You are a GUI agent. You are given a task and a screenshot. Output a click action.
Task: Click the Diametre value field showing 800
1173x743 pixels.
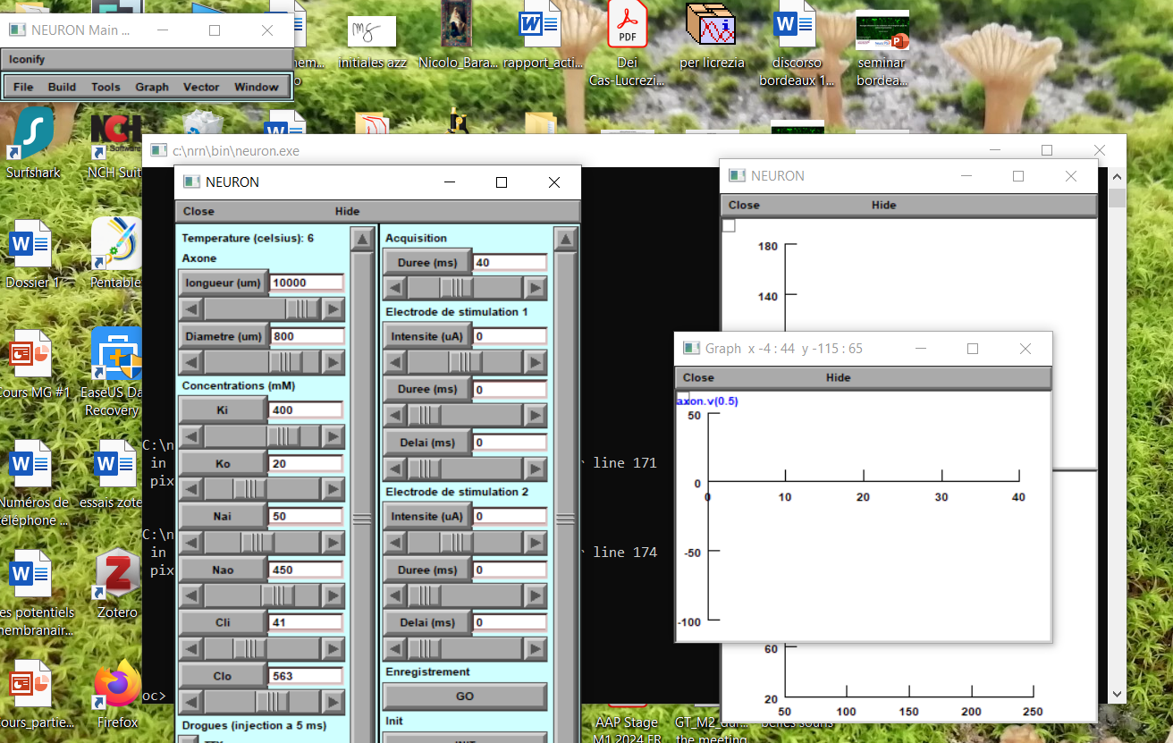[307, 336]
